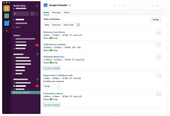170x116 pixels.
Task: Go back with history arrow
Action: pyautogui.click(x=32, y=14)
